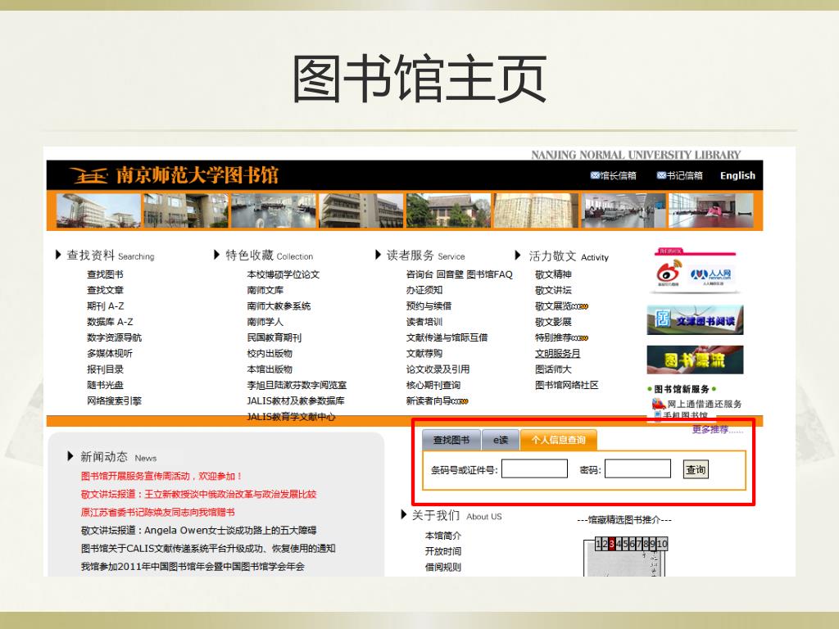The width and height of the screenshot is (839, 629).
Task: Expand 活力敬文 Activity section arrow
Action: [518, 255]
